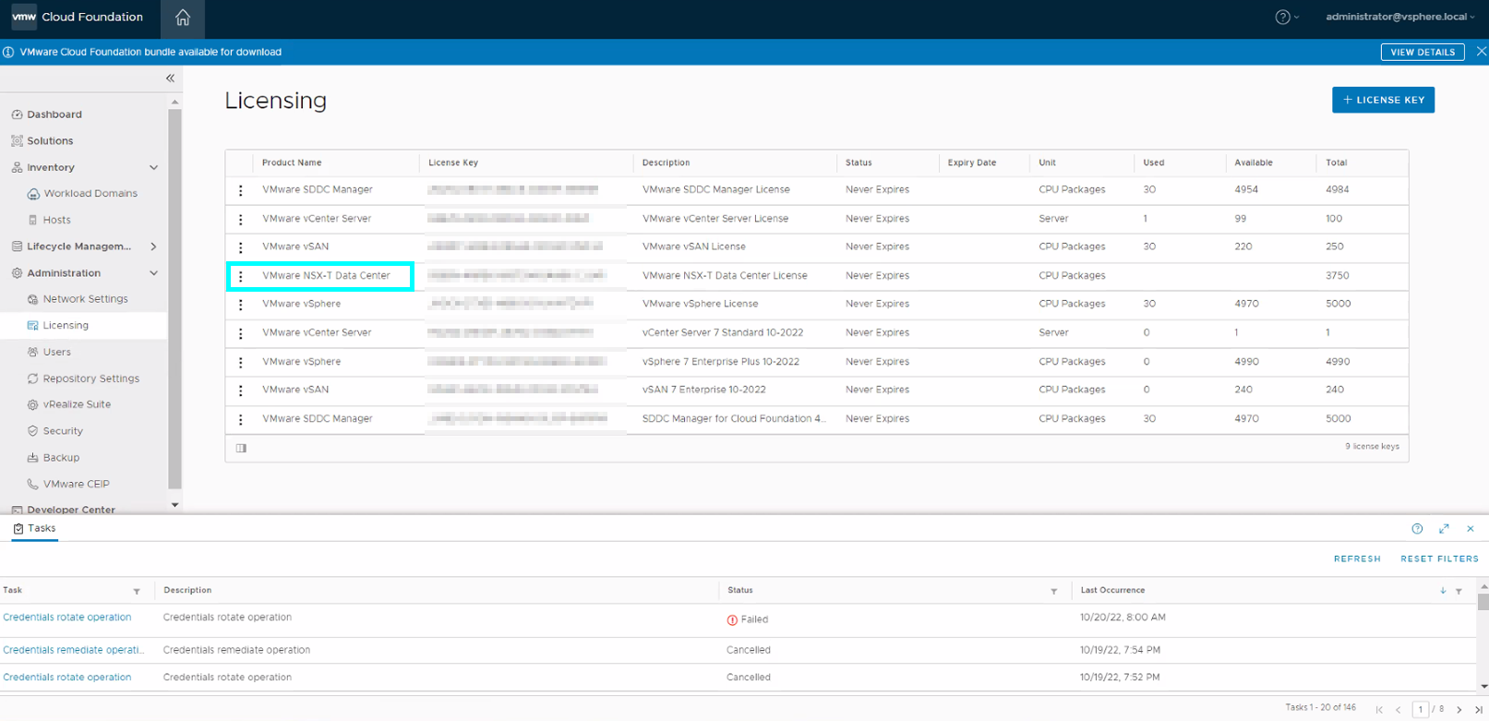Open Tasks panel help icon

tap(1417, 529)
